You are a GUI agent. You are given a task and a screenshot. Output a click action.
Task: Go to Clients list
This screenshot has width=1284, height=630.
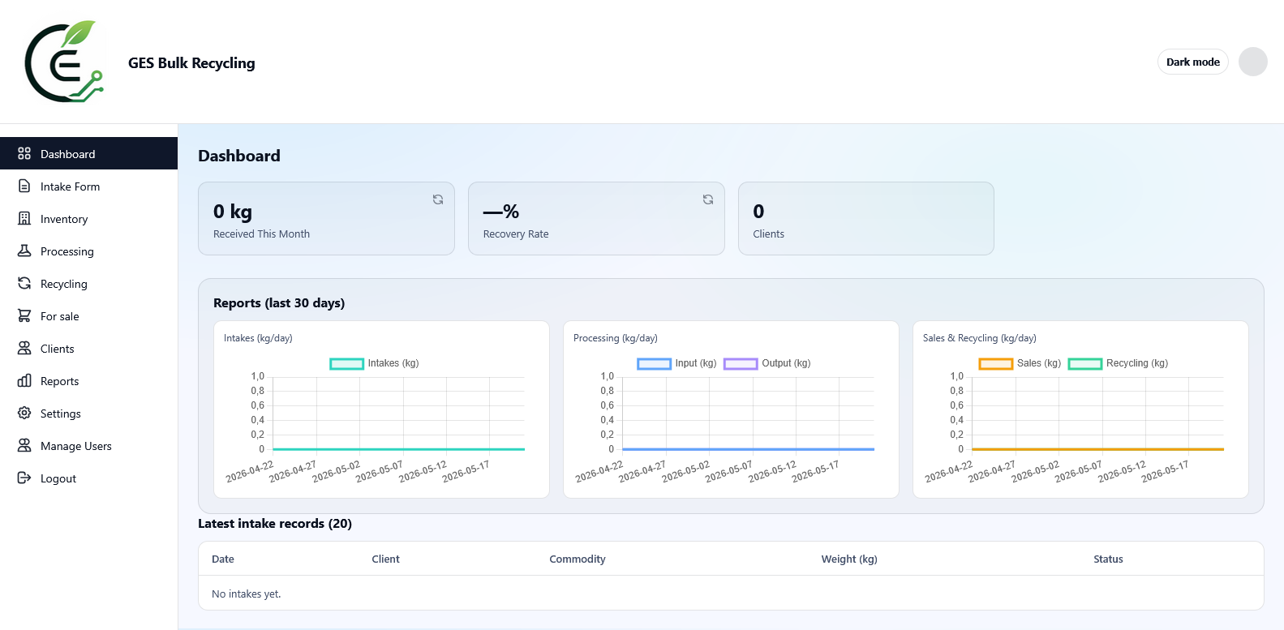[x=89, y=348]
